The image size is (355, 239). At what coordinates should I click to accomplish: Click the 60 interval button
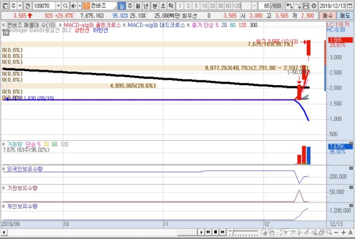pos(228,6)
